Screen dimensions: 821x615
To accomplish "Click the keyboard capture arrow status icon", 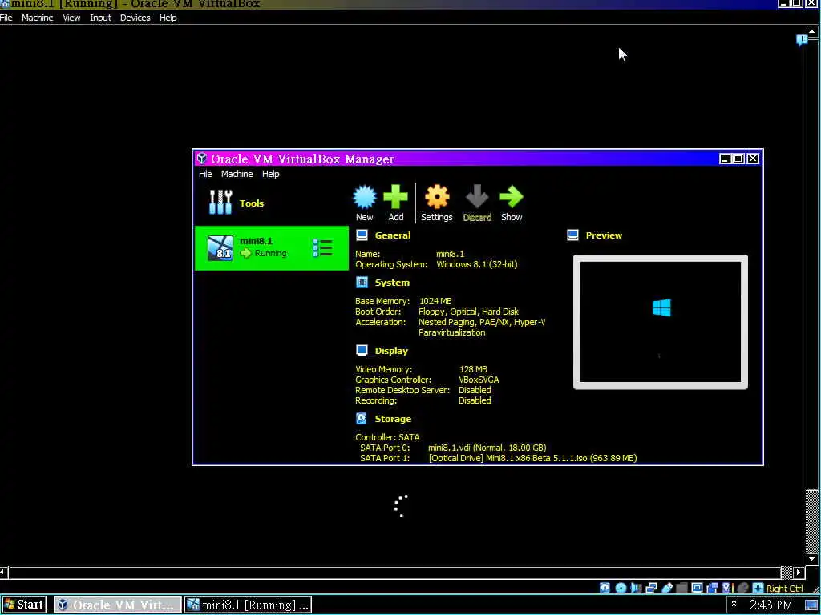I will click(758, 588).
